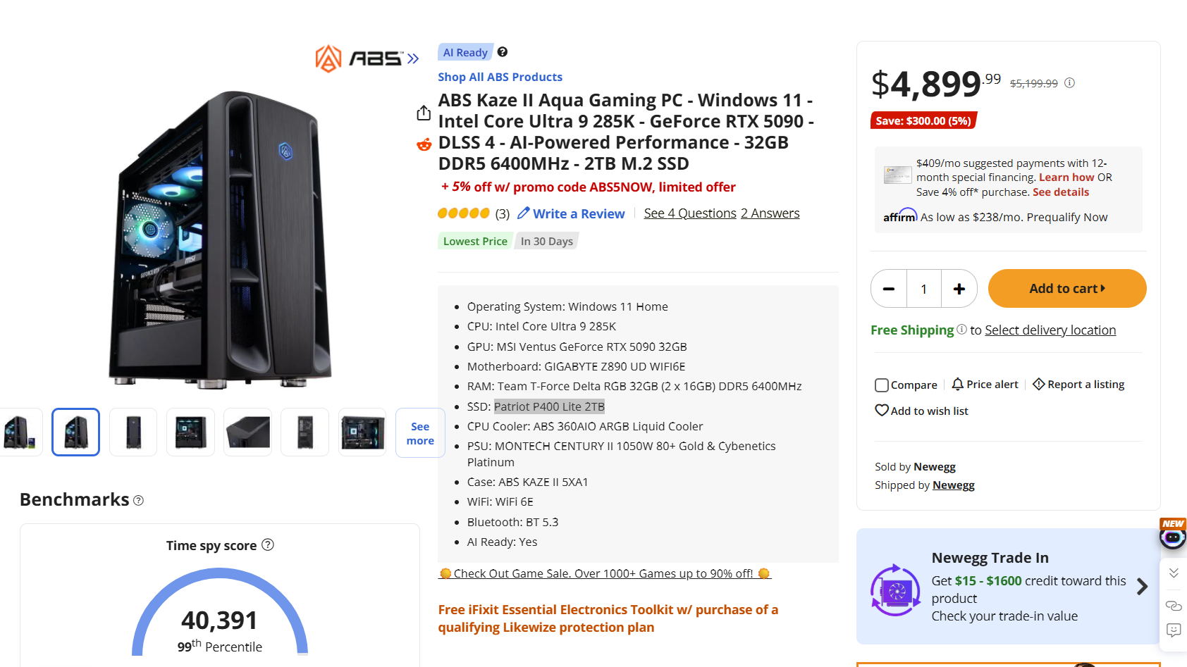Expand the 'See more' product images
1187x667 pixels.
click(x=419, y=432)
